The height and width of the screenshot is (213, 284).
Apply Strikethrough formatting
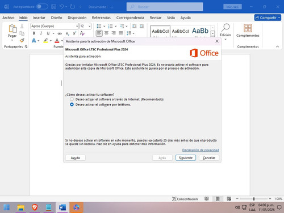(x=60, y=33)
